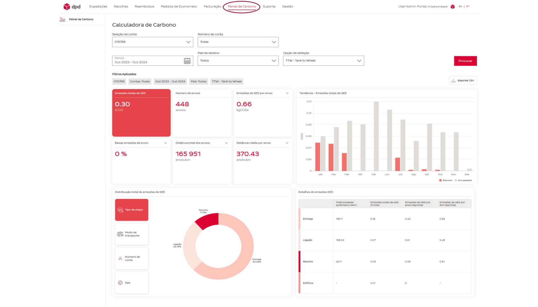Open the Expedições menu
The image size is (538, 307).
[x=98, y=6]
